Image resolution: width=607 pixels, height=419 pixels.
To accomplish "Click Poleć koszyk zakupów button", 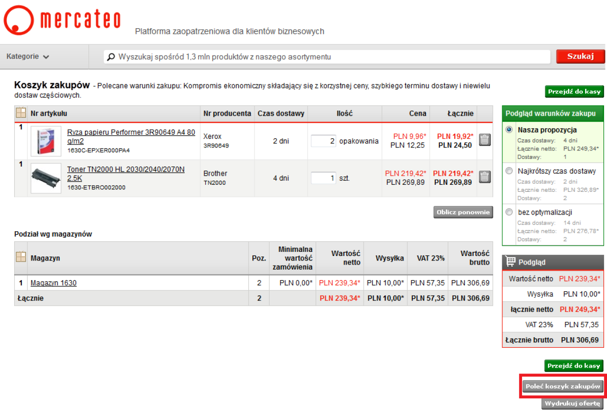I will point(563,387).
